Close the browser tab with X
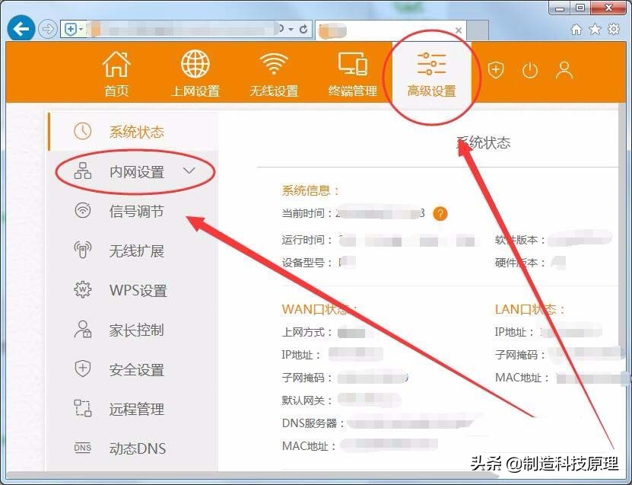This screenshot has width=632, height=485. click(459, 30)
